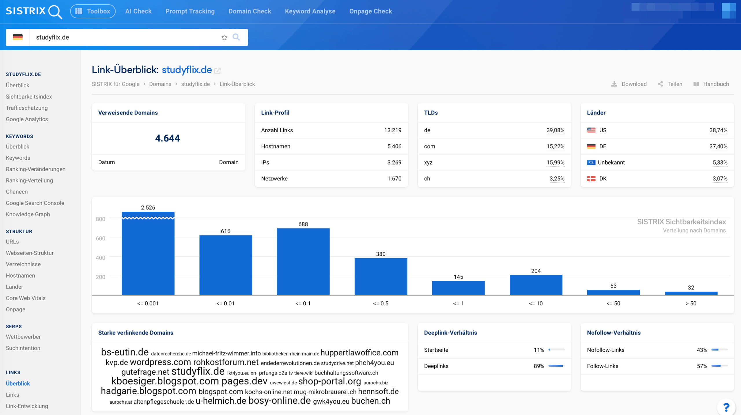The height and width of the screenshot is (415, 741).
Task: Open Link-Entwicklung in sidebar
Action: 27,406
